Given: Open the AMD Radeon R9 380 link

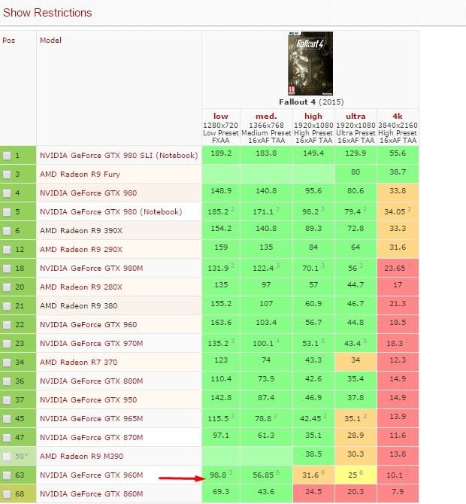Looking at the screenshot, I should click(79, 306).
